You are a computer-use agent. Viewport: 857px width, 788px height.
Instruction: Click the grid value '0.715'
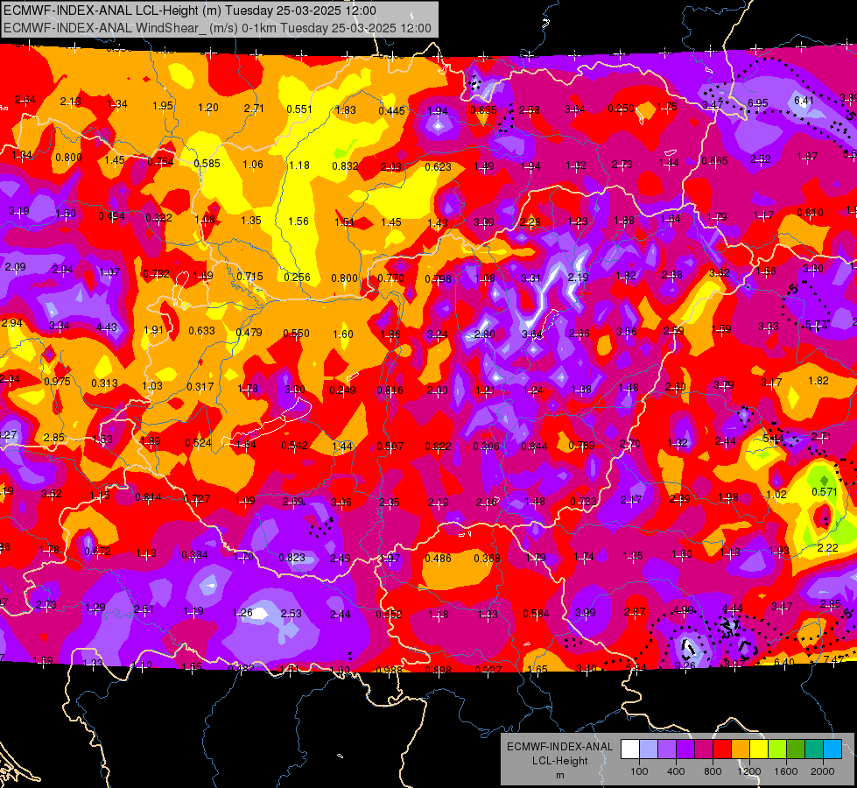point(249,277)
